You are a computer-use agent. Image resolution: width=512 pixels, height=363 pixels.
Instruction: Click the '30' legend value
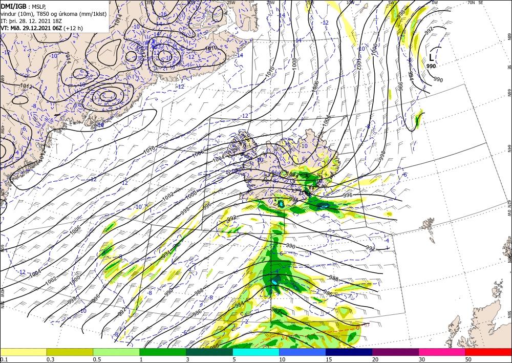pyautogui.click(x=421, y=359)
